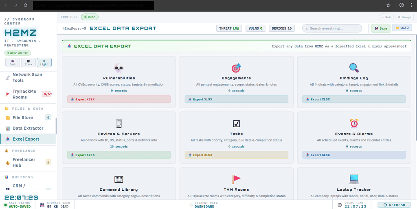Image resolution: width=417 pixels, height=209 pixels.
Task: Expand the Freelance sidebar section
Action: click(21, 150)
